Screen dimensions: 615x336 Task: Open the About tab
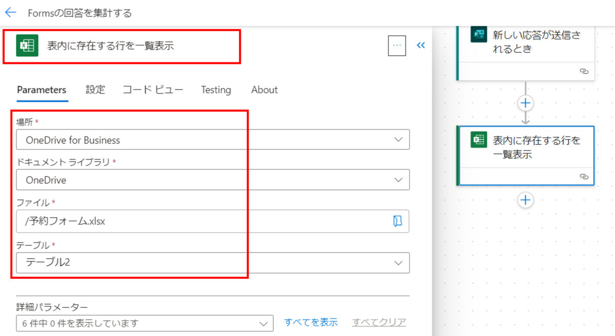[x=264, y=90]
